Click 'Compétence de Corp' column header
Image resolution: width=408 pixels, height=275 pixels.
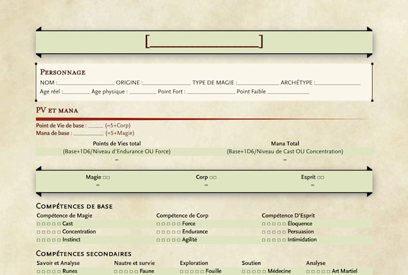182,216
